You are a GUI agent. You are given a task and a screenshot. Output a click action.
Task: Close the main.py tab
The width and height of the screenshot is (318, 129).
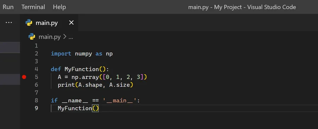[x=71, y=23]
